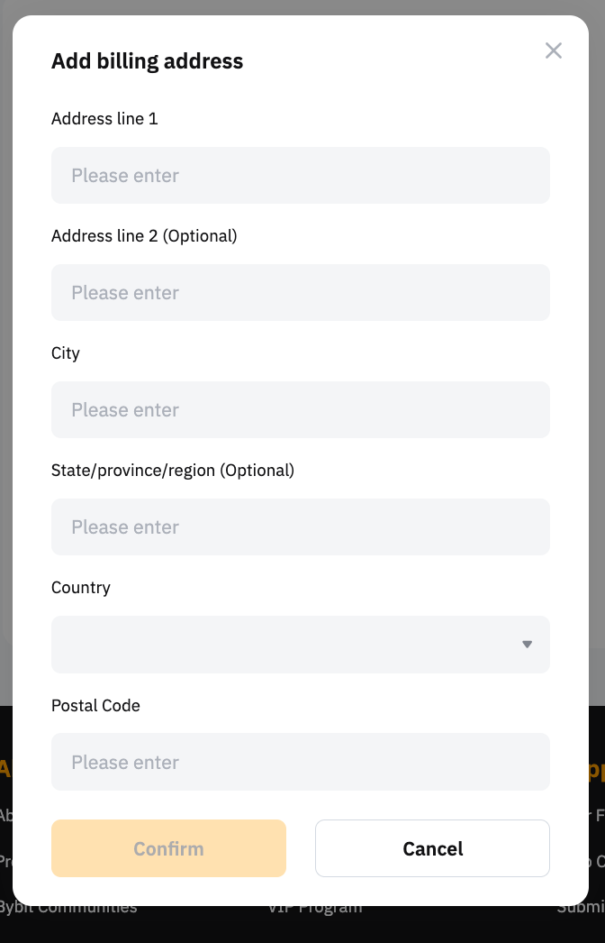Close the Add billing address dialog
This screenshot has height=943, width=605.
pyautogui.click(x=554, y=51)
